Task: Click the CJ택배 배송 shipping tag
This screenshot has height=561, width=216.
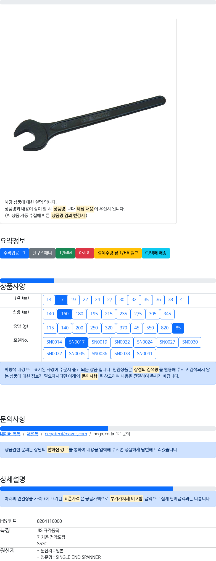Action: click(x=156, y=253)
